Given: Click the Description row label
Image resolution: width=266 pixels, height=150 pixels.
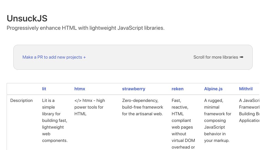Looking at the screenshot, I should tap(21, 101).
